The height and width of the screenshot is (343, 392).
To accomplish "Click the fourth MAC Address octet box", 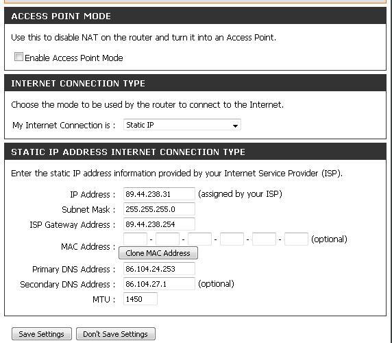I will click(232, 239).
